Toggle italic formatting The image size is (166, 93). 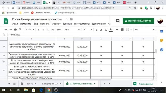pos(101,30)
